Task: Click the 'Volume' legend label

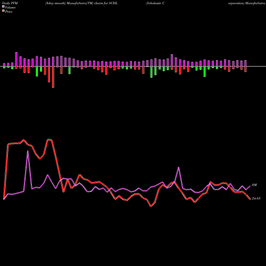Action: tap(10, 7)
